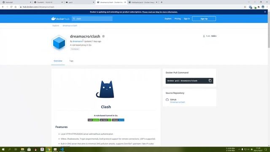Click the Clash cat logo image
This screenshot has height=152, width=270.
[105, 89]
